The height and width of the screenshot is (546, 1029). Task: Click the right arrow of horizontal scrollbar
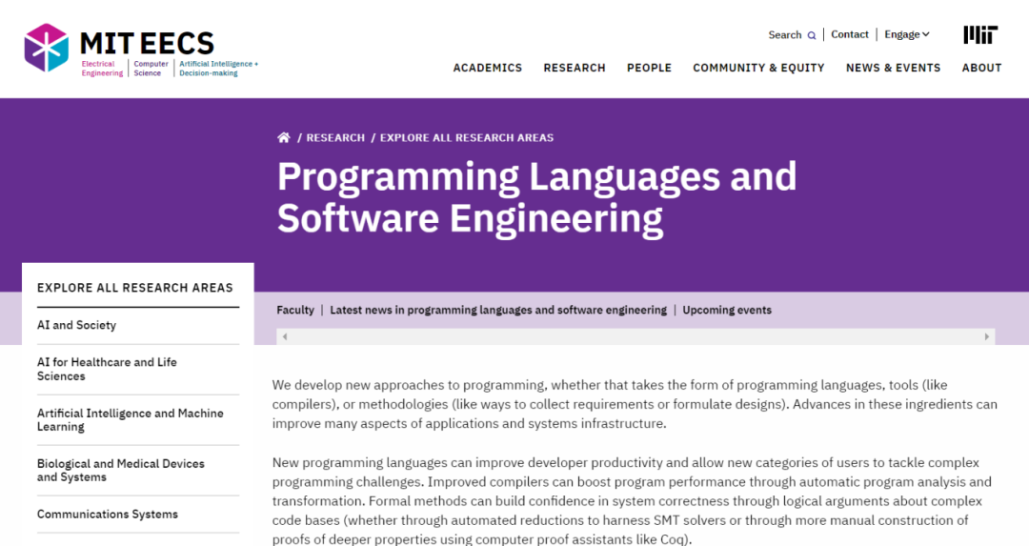tap(986, 336)
